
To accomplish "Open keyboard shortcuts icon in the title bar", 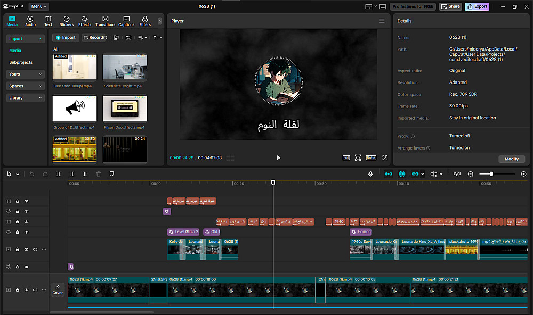I will tap(383, 6).
